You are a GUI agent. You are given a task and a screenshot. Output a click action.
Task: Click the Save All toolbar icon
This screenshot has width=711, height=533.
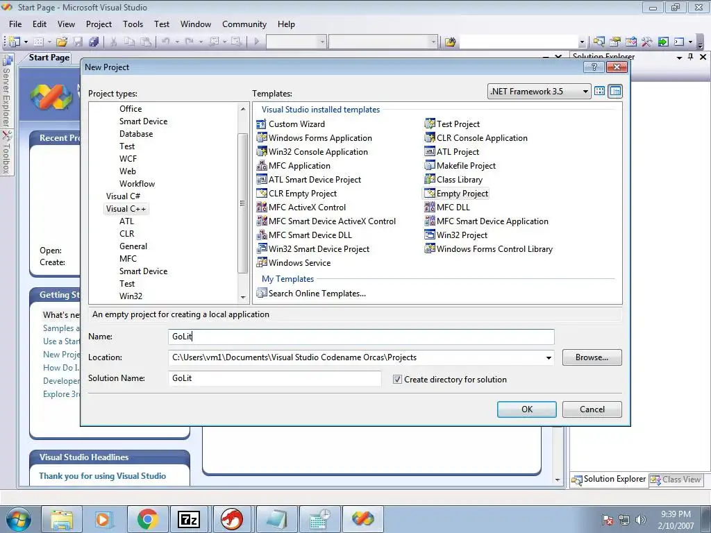[94, 42]
